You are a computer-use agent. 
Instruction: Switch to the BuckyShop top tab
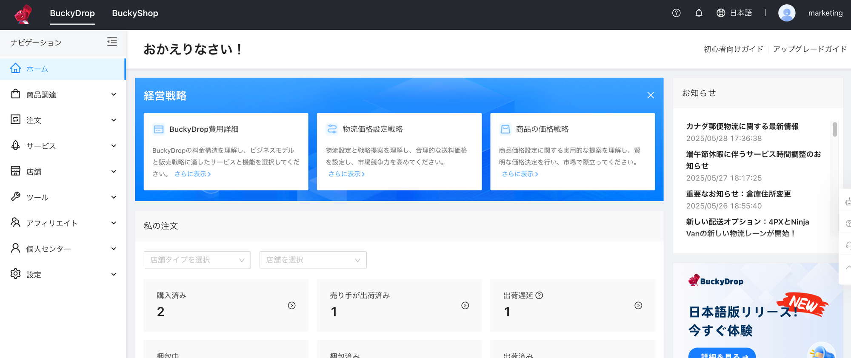click(135, 13)
